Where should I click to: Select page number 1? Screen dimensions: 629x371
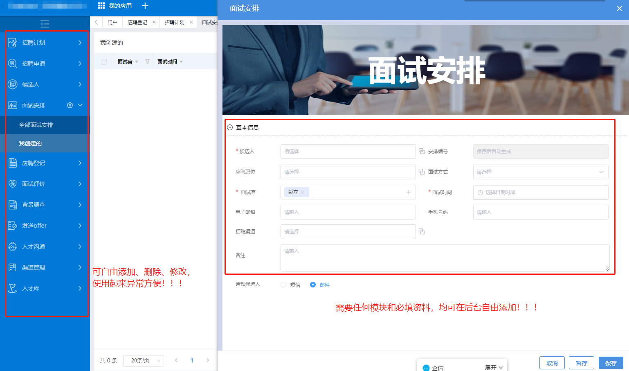[x=192, y=360]
